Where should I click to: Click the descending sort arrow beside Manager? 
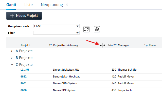[x=147, y=46]
